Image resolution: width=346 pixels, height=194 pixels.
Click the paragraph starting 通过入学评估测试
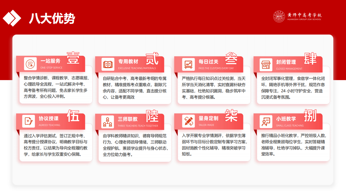click(56, 145)
